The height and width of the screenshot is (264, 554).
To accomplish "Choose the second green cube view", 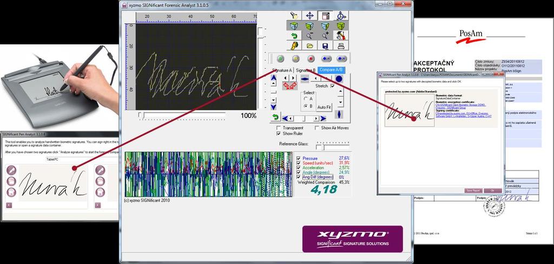I will click(309, 26).
